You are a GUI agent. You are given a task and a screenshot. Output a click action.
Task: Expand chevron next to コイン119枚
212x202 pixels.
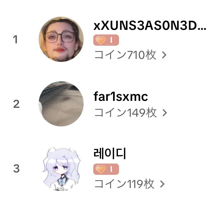coord(162,184)
